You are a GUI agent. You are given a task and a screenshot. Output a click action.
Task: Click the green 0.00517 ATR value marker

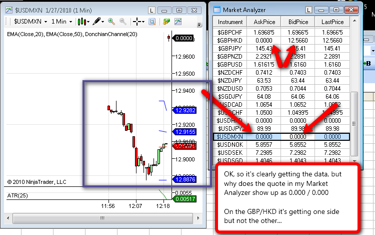[184, 199]
